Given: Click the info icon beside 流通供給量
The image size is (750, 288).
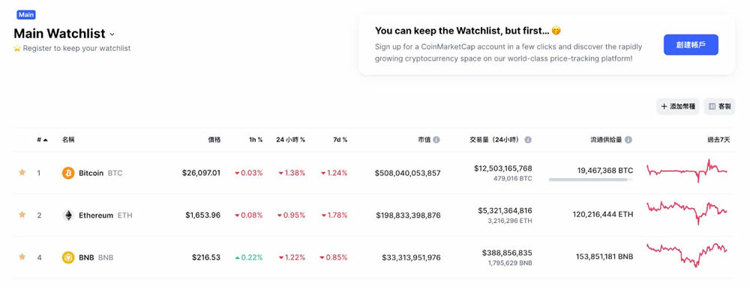Looking at the screenshot, I should [628, 140].
